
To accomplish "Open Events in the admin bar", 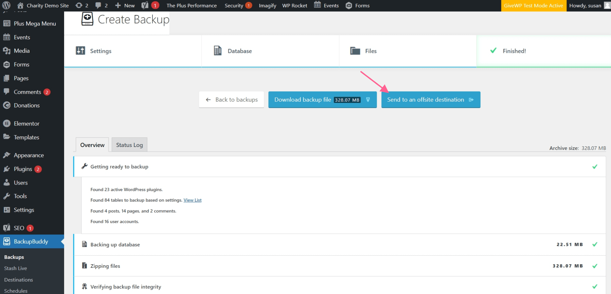I will 326,6.
